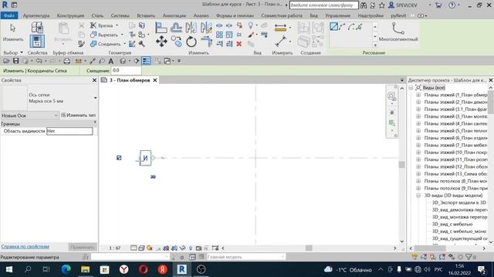Open the Новые Оси filter dropdown
Viewport: 494px width, 277px height.
[x=29, y=115]
